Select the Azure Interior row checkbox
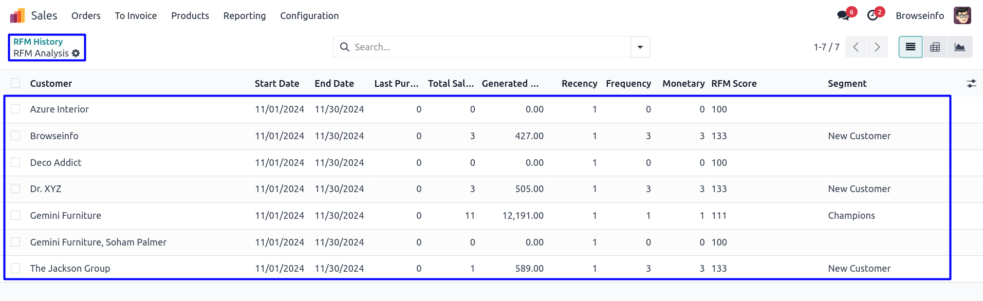The image size is (983, 301). point(15,109)
